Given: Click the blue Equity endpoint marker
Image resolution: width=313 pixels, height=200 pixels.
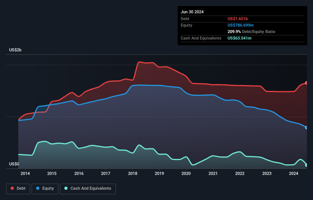Looking at the screenshot, I should coord(307,127).
